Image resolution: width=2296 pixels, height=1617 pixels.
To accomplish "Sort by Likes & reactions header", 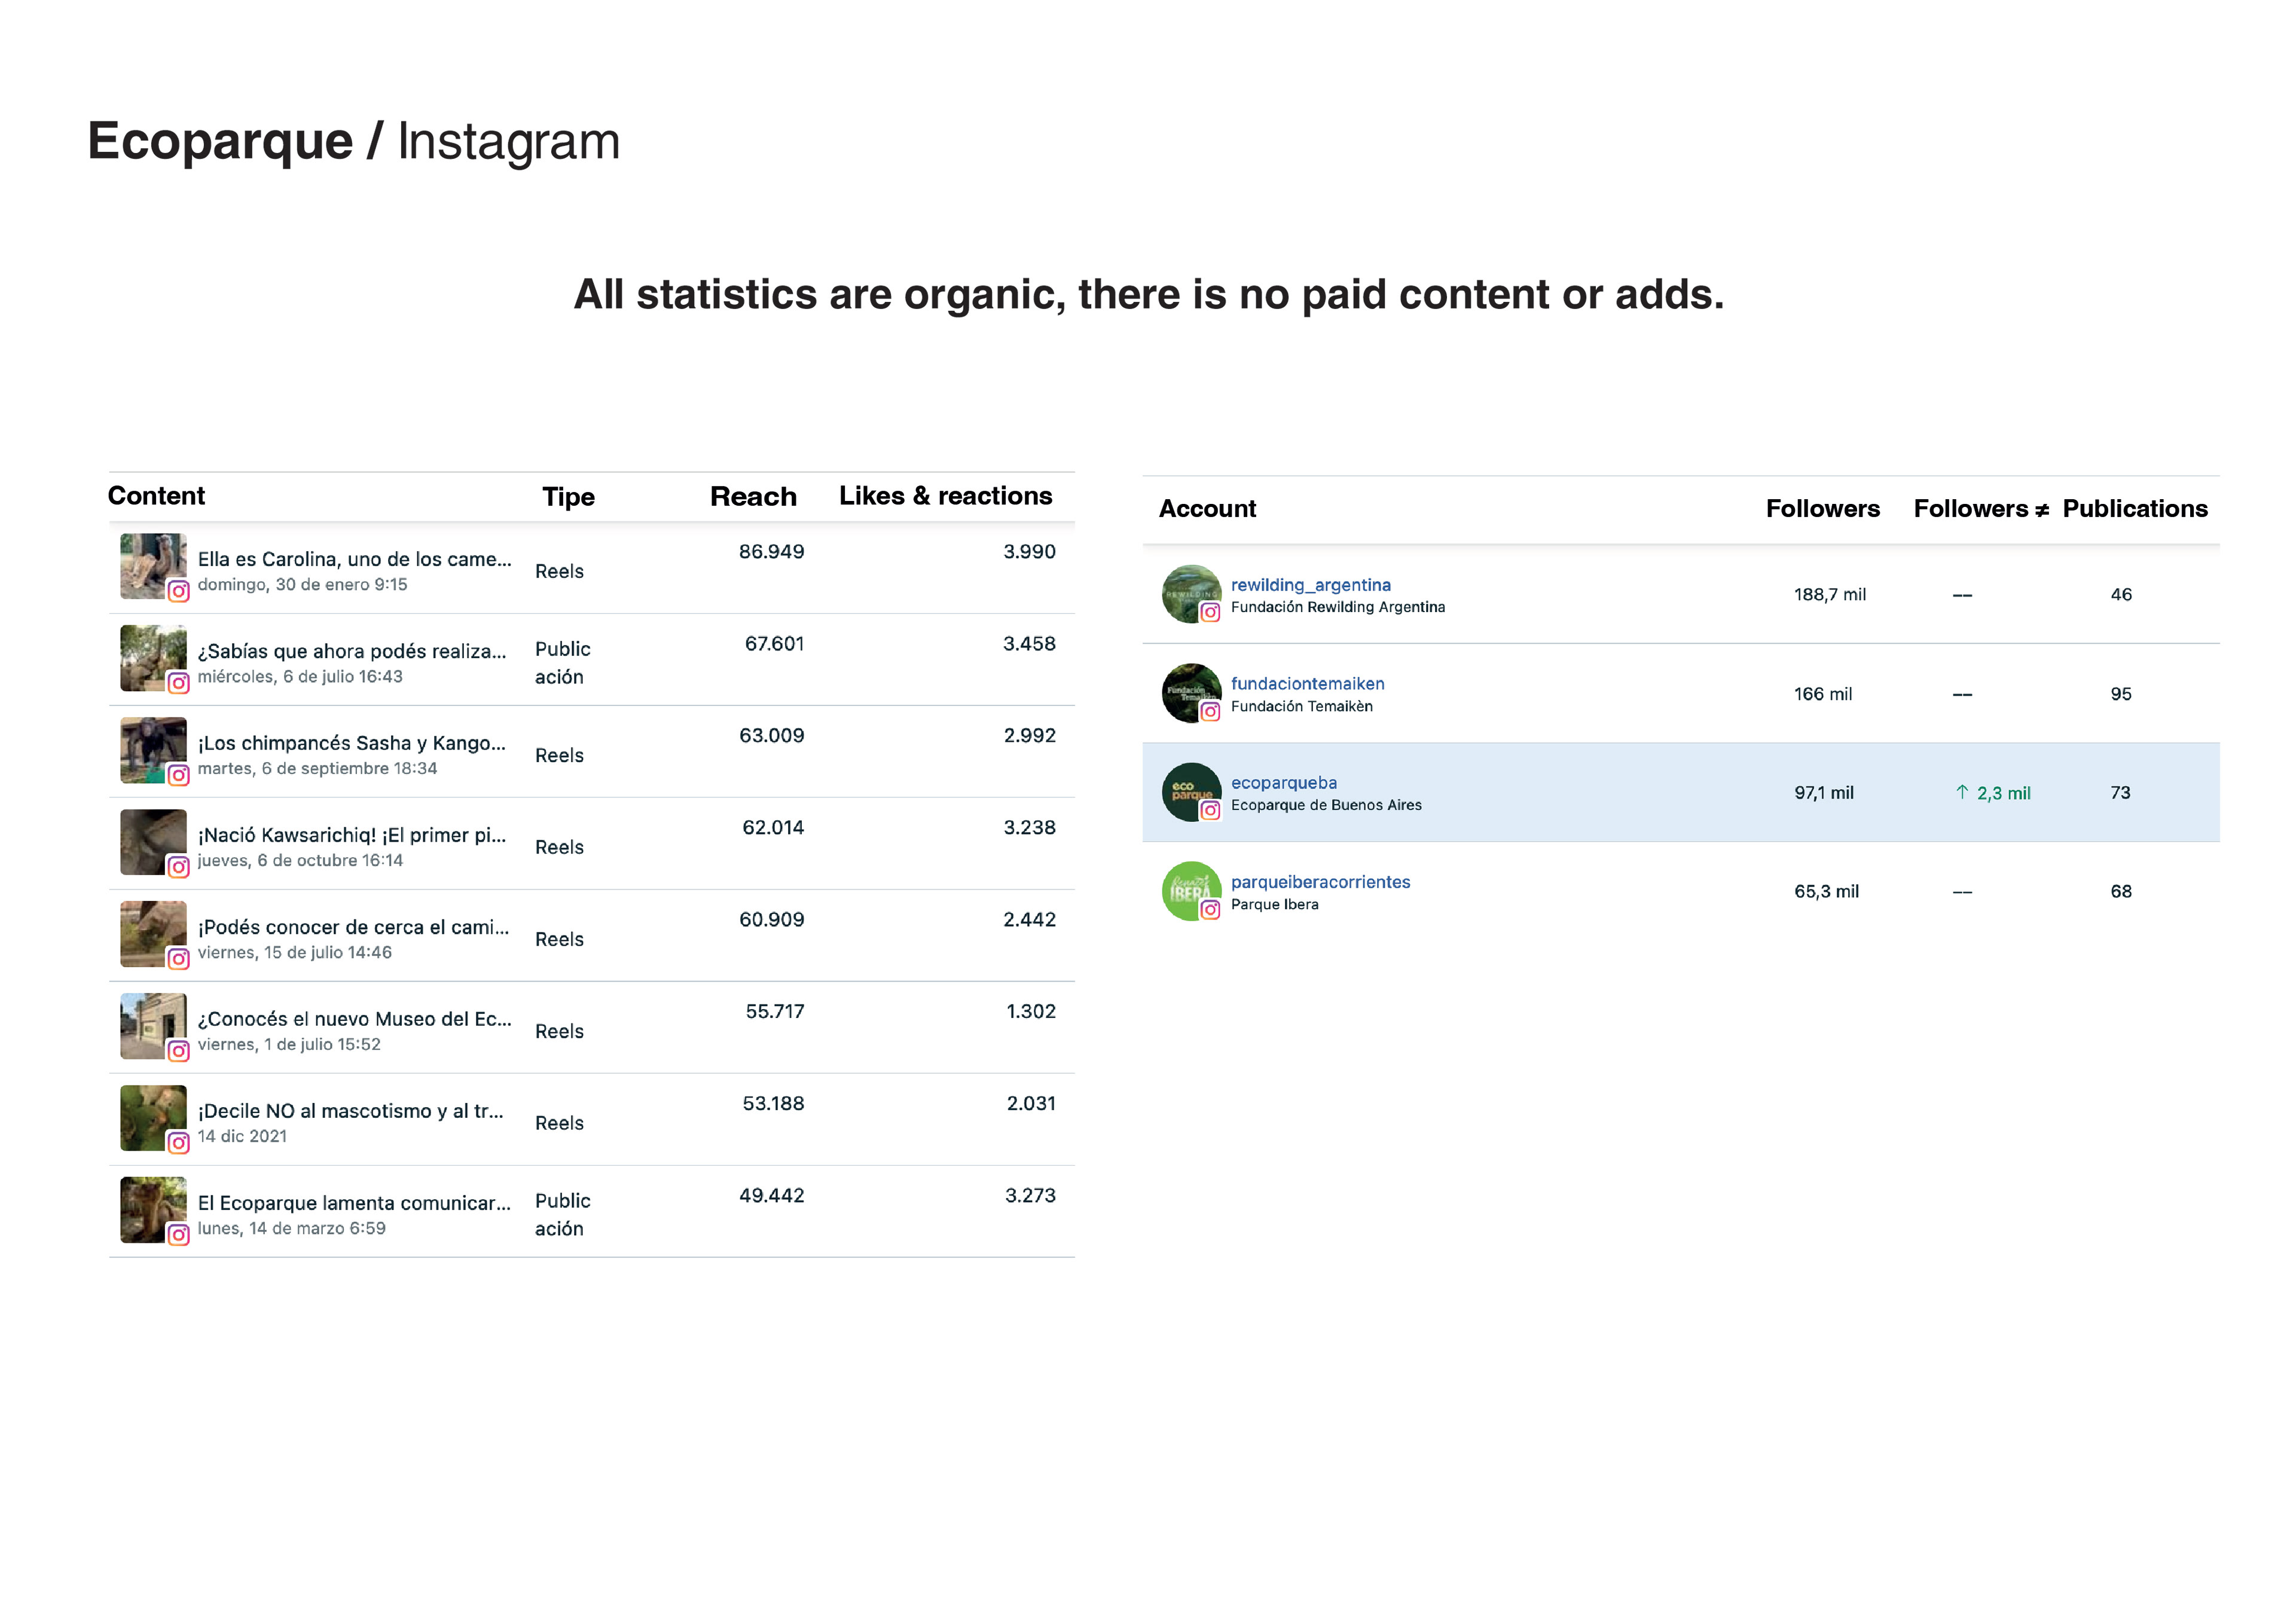I will click(x=945, y=496).
